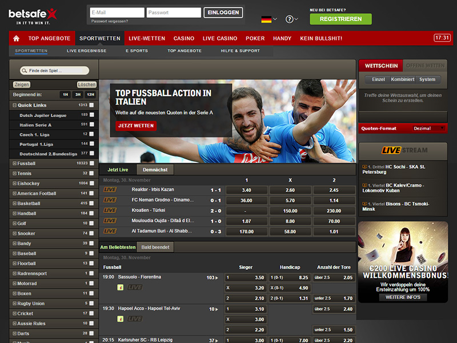The image size is (457, 343).
Task: Select the Kombiniert bet type
Action: pos(403,79)
